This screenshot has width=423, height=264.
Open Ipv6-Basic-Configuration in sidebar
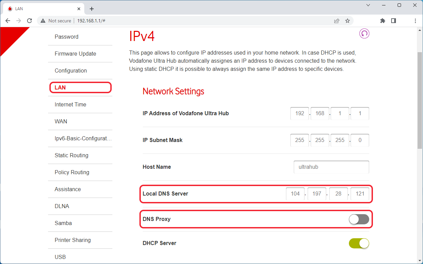(x=83, y=138)
